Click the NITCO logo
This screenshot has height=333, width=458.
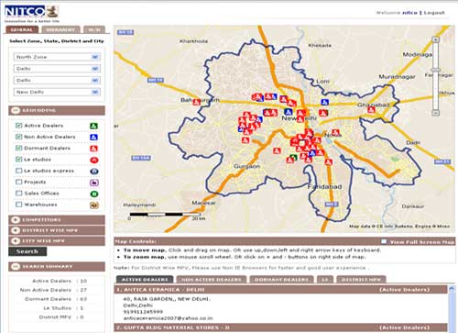[x=32, y=14]
